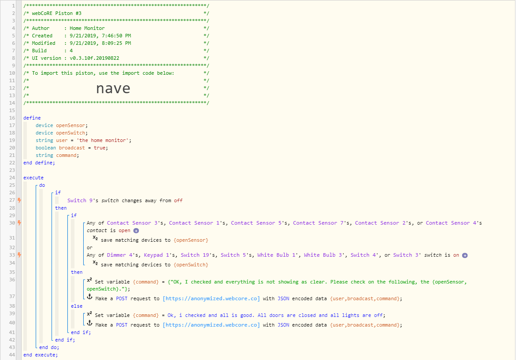Click the X2 icon before save to {openSwitch}
The image size is (519, 360).
pyautogui.click(x=95, y=263)
